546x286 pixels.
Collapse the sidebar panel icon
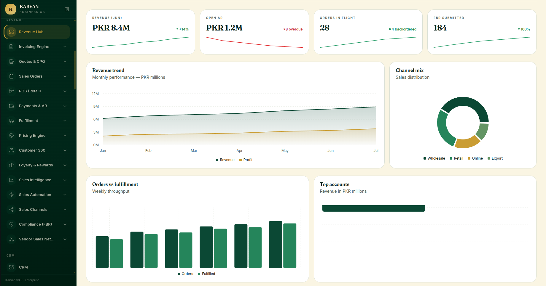[67, 9]
